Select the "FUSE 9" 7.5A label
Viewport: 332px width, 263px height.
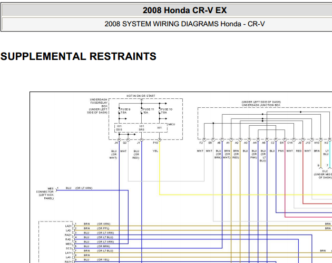125,111
